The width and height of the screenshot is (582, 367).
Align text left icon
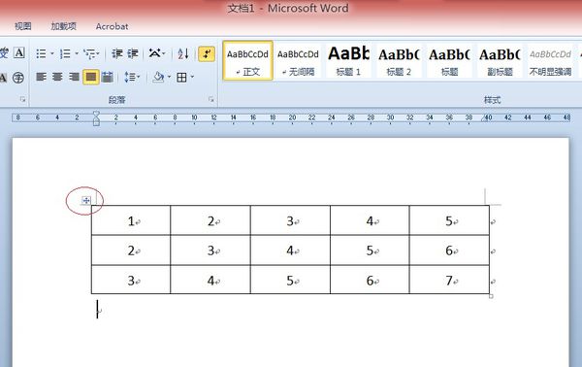41,77
